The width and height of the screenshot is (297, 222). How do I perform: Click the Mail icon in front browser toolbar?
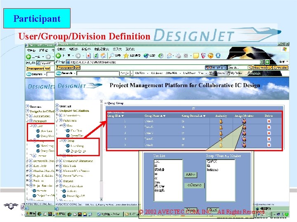click(x=169, y=55)
